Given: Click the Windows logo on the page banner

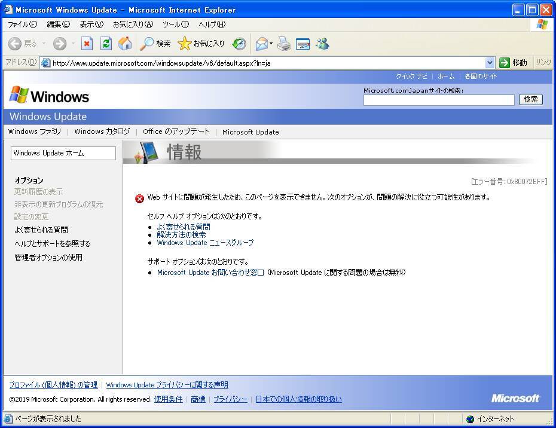Looking at the screenshot, I should pos(49,96).
